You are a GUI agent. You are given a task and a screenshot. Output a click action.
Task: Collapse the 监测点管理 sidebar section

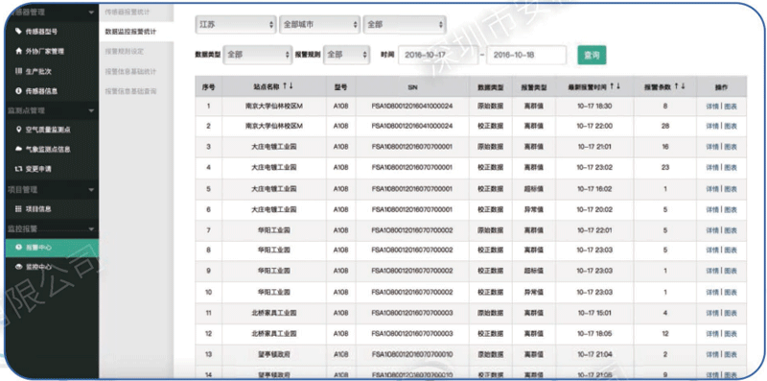(91, 110)
